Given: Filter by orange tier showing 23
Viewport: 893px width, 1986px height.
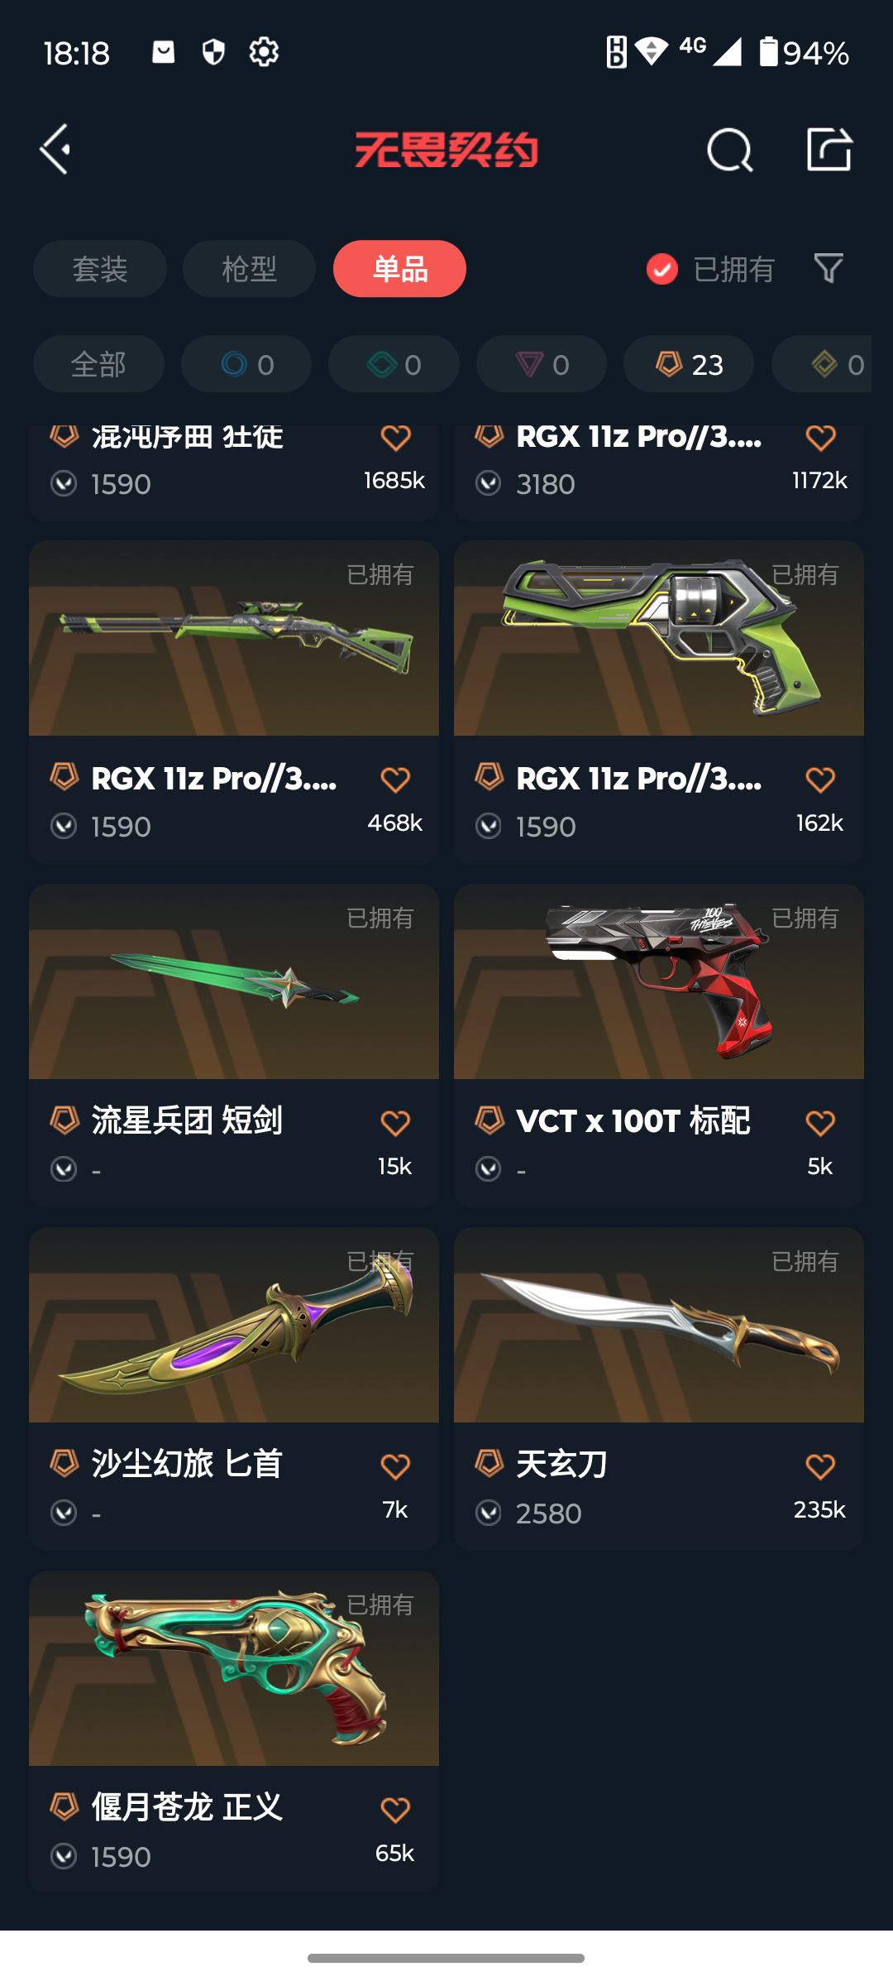Looking at the screenshot, I should click(x=689, y=364).
